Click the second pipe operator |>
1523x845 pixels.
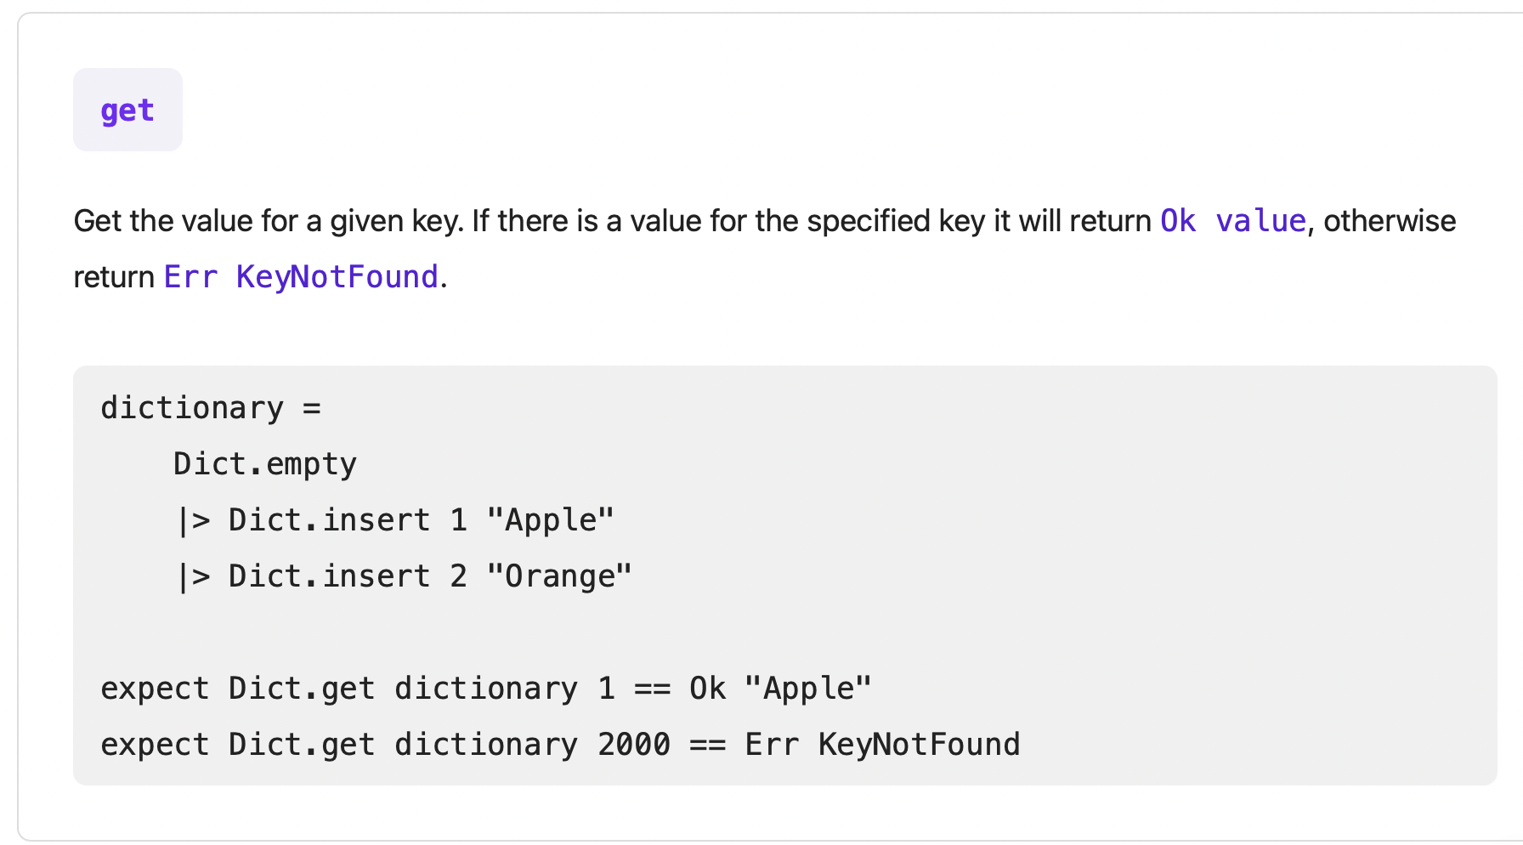pyautogui.click(x=193, y=577)
